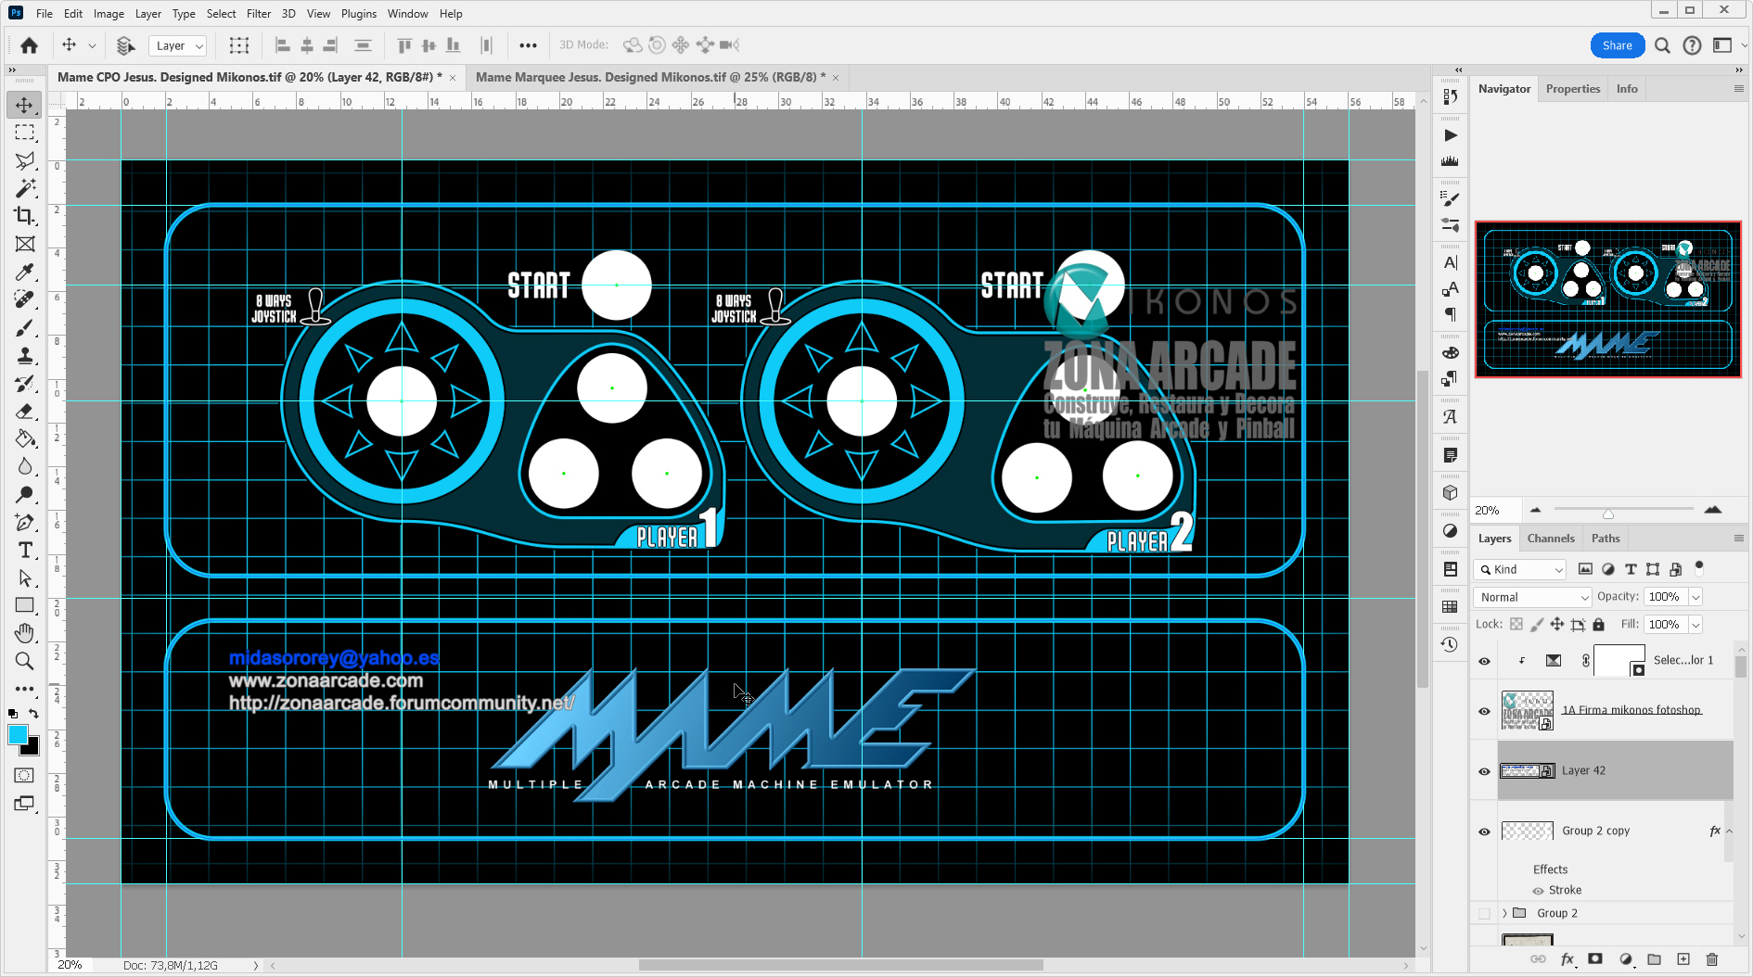Screen dimensions: 1753x977
Task: Toggle visibility of Group 2 copy
Action: pyautogui.click(x=1484, y=831)
